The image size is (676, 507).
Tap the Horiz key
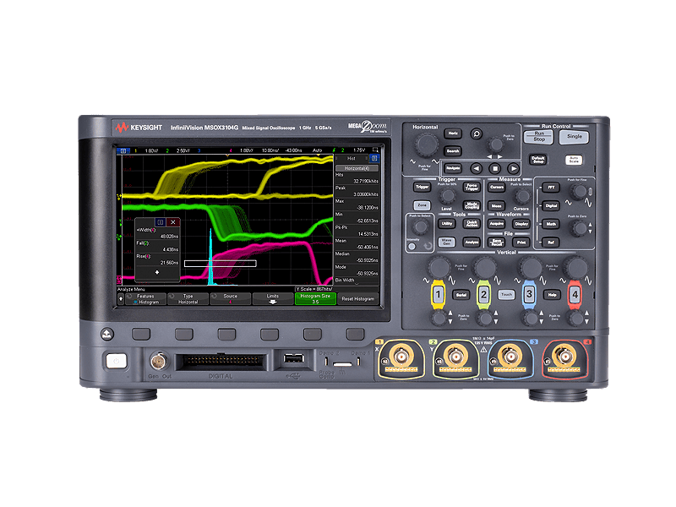coord(453,134)
